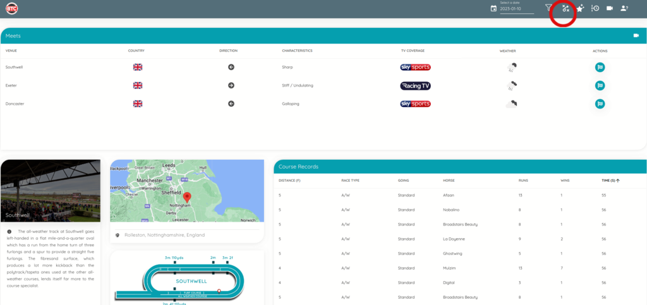647x305 pixels.
Task: Select the Exeter venue row
Action: coord(13,85)
